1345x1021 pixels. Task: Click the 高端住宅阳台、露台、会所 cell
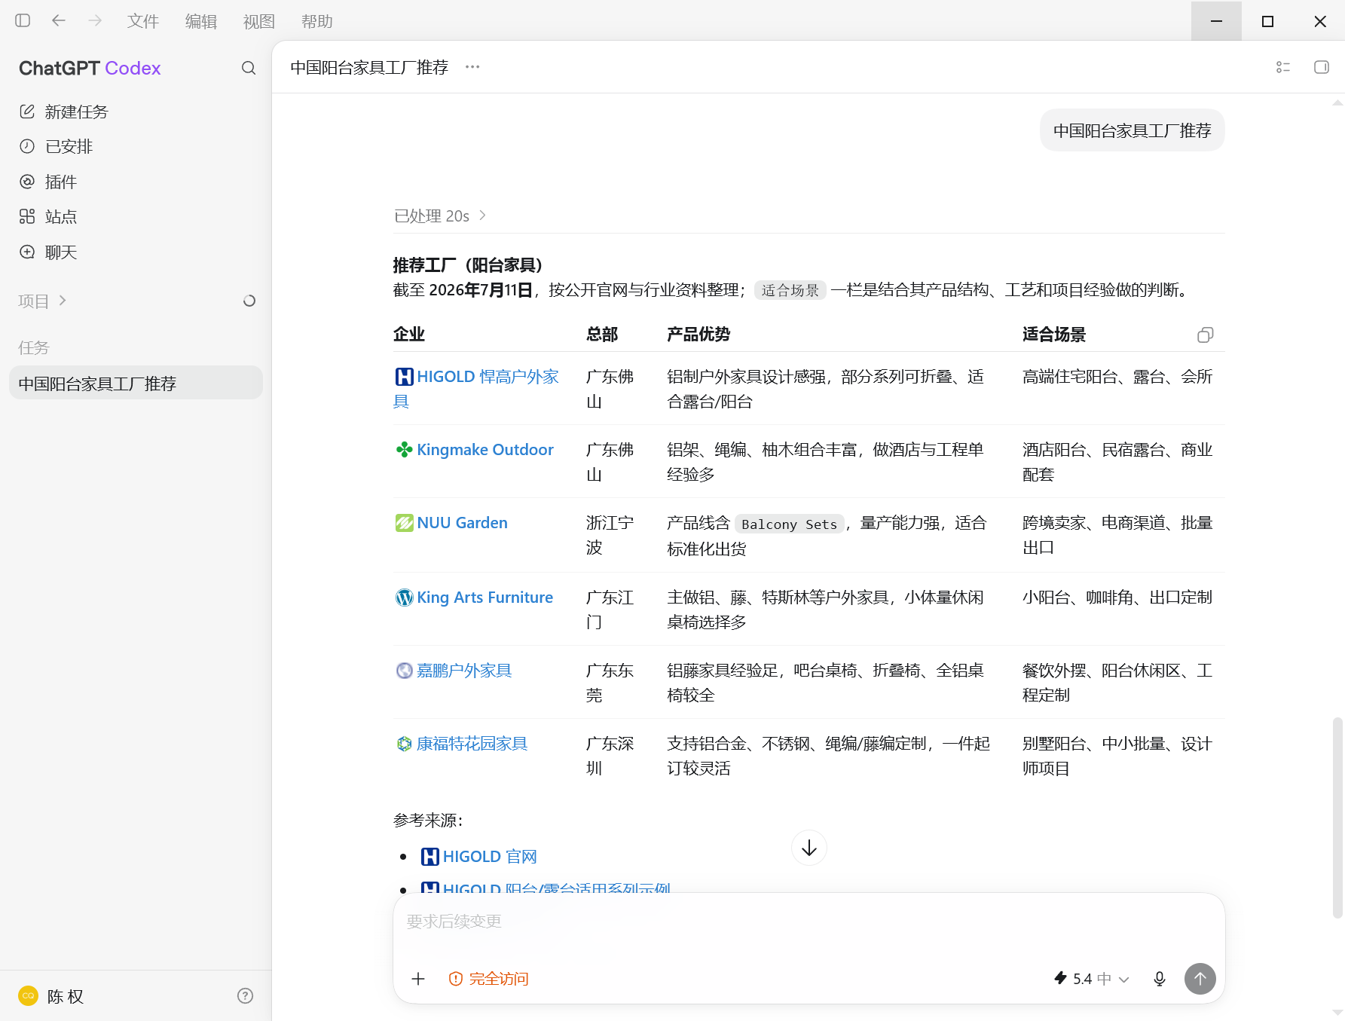tap(1117, 377)
